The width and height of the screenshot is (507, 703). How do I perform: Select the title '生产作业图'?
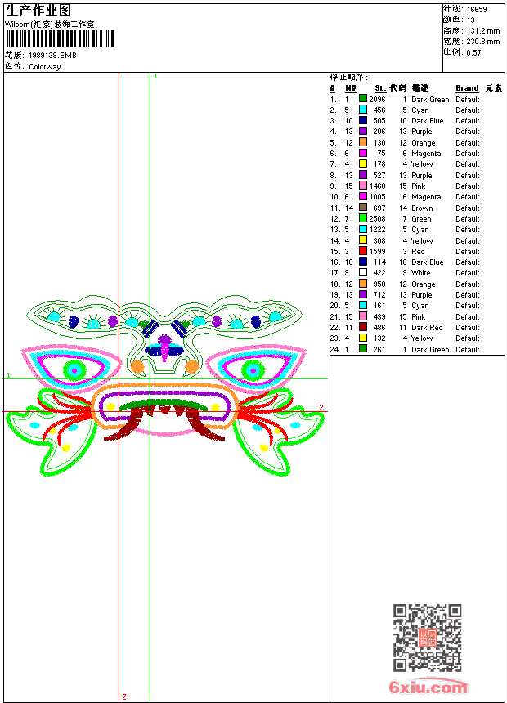pyautogui.click(x=38, y=10)
